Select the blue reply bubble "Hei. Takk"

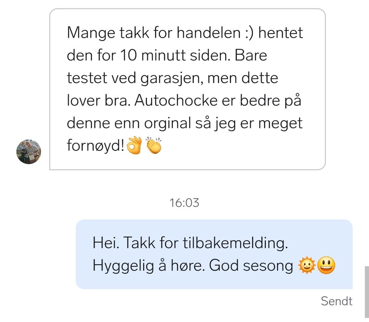214,254
